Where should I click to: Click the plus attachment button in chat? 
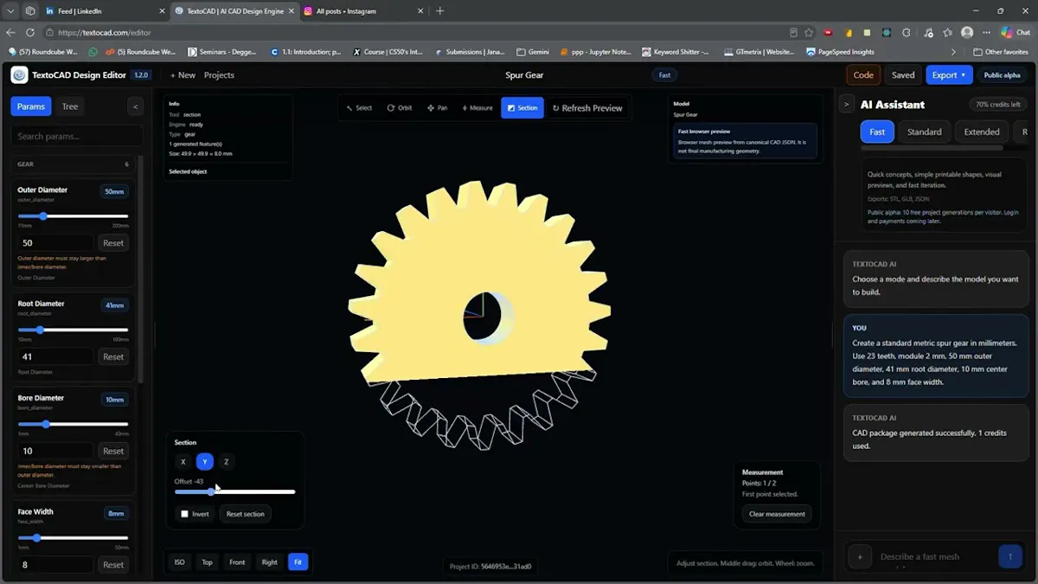pos(860,556)
